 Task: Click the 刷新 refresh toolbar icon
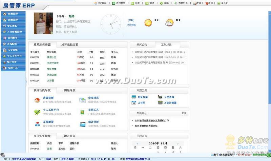(162, 3)
